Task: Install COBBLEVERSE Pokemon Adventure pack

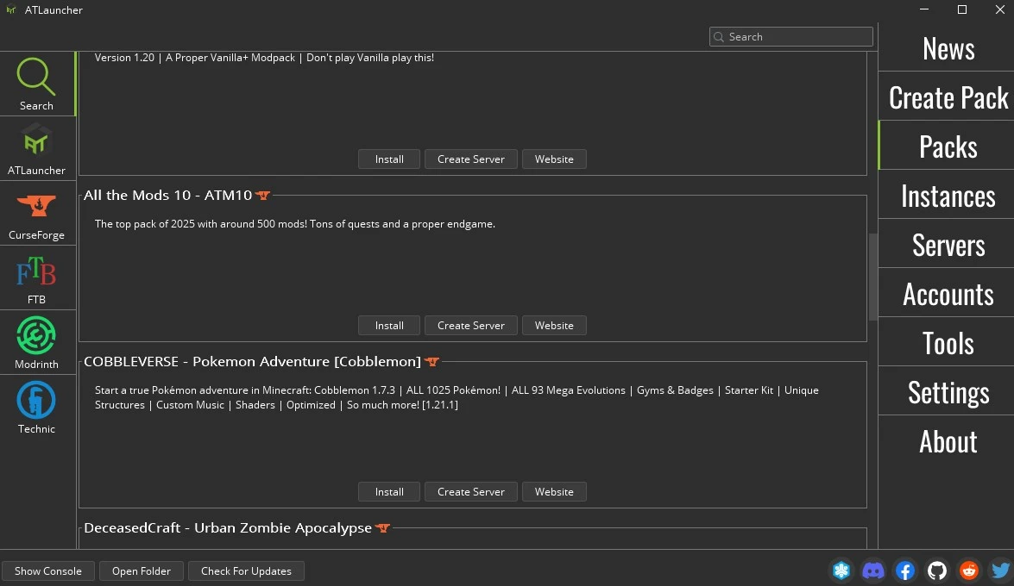Action: 389,492
